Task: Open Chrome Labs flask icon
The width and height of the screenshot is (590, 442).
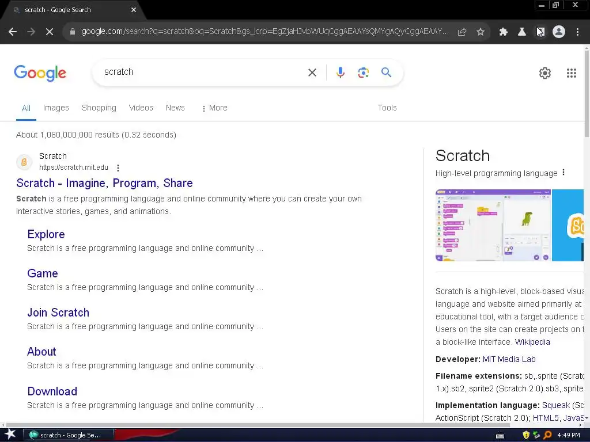Action: (522, 32)
